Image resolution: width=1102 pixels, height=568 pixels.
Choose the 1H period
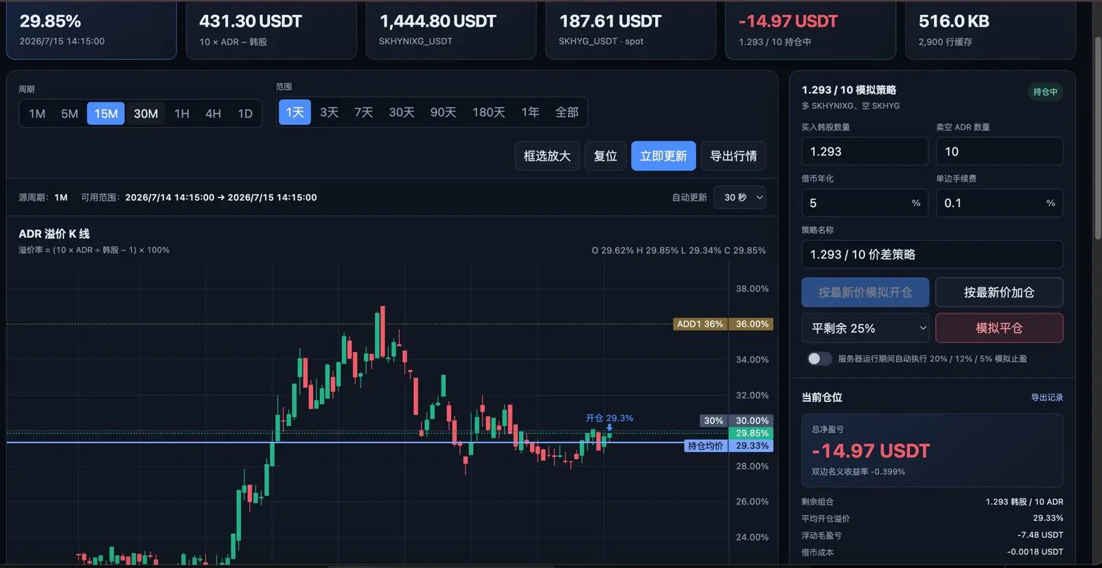coord(182,113)
